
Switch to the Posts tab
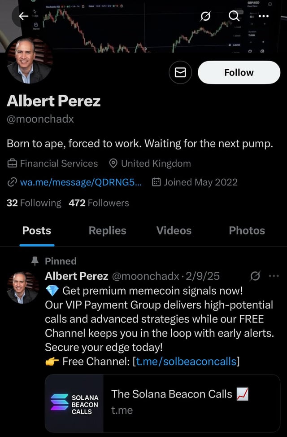point(37,231)
